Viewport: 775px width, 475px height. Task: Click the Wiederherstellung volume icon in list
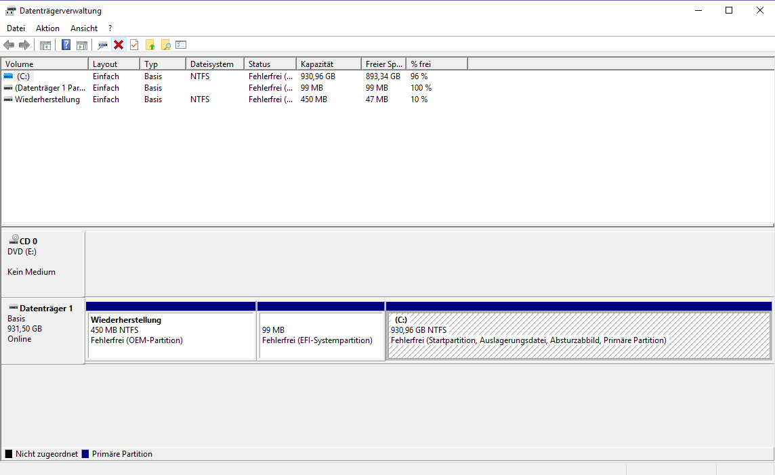(8, 99)
